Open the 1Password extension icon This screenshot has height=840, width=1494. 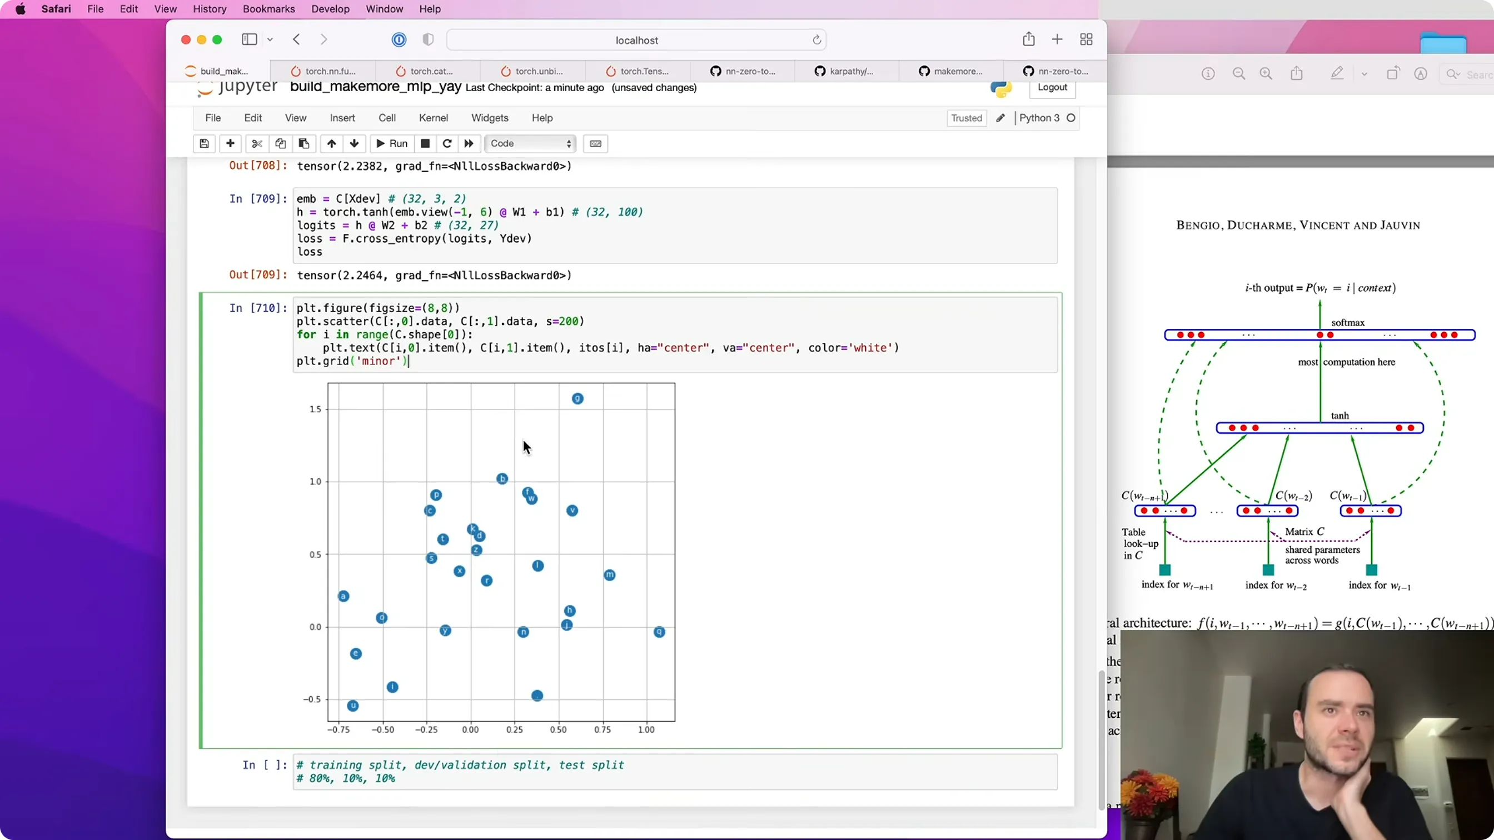(399, 39)
